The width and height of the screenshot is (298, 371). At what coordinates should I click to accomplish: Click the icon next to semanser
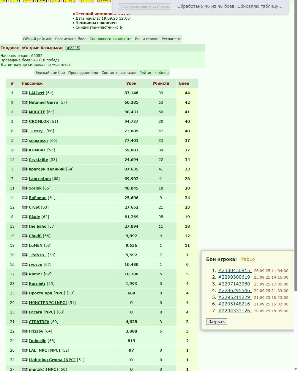coord(24,141)
